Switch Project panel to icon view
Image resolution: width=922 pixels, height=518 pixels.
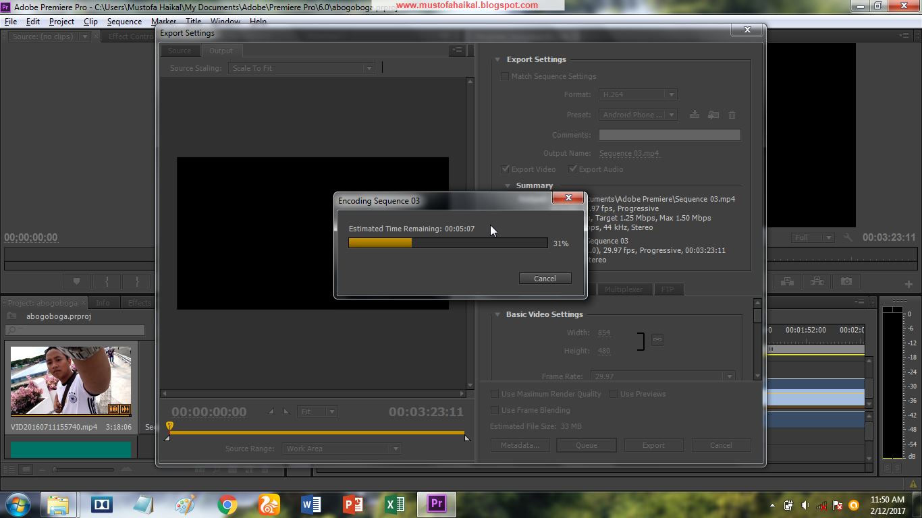26,469
